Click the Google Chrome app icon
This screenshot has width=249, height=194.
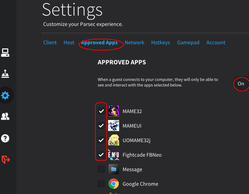pyautogui.click(x=114, y=184)
